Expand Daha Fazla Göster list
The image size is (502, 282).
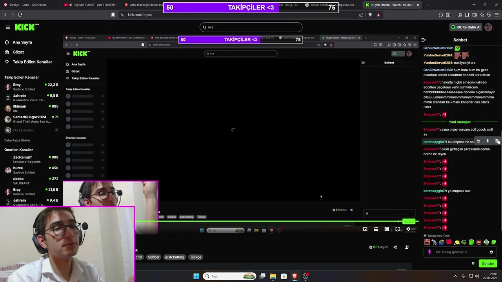(17, 140)
